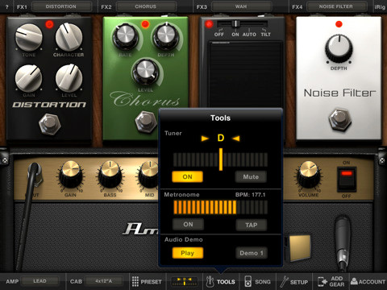
Task: Click the Metronome TAP button
Action: tap(252, 225)
